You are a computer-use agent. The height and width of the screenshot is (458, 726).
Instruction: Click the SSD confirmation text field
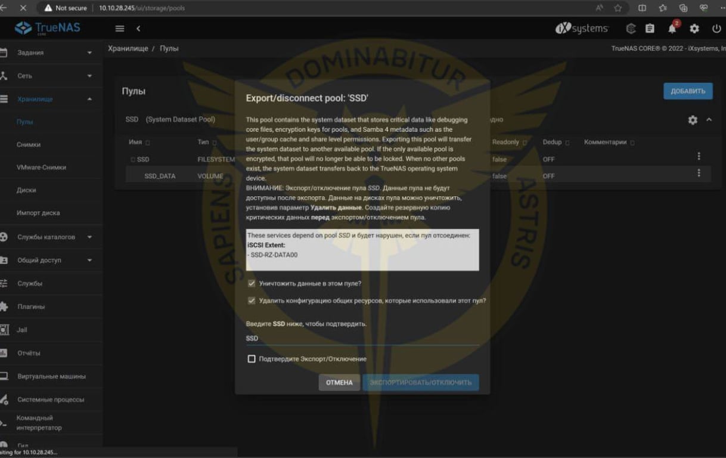click(362, 338)
